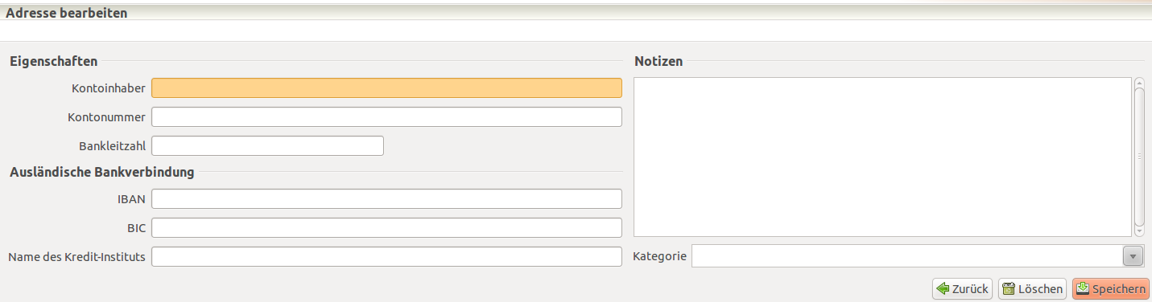Click the save icon on Speichern

pos(1083,288)
